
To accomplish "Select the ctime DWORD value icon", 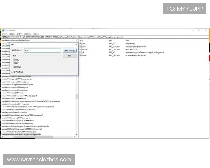I will pos(80,46).
